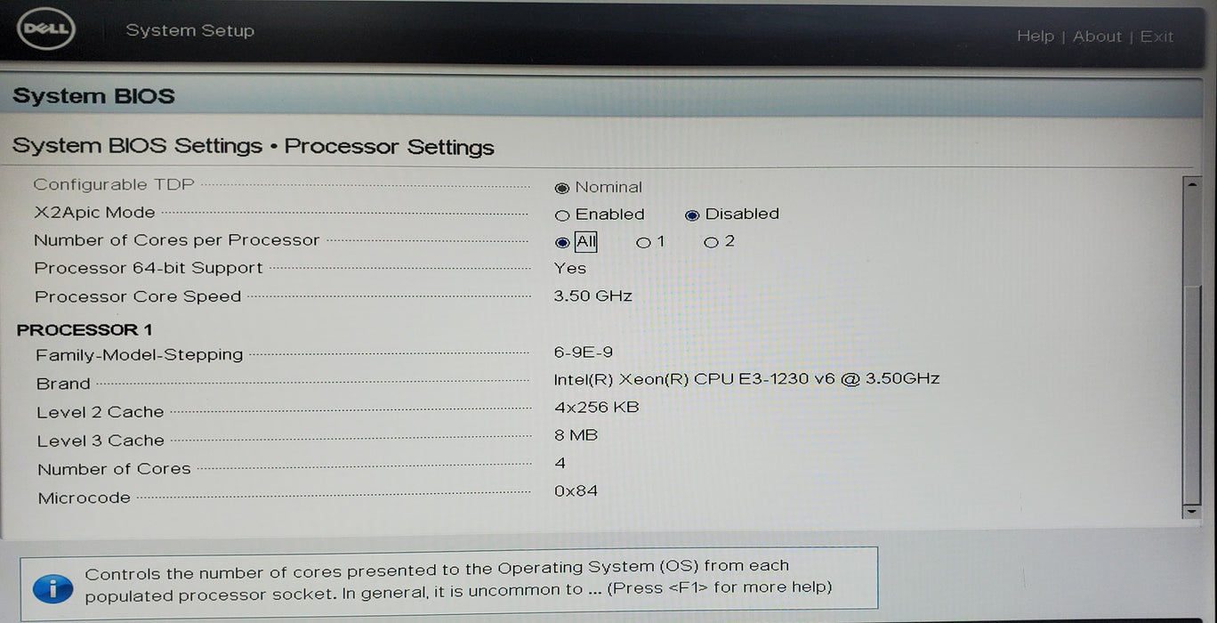
Task: Click the 3.50 GHz value
Action: [x=592, y=296]
